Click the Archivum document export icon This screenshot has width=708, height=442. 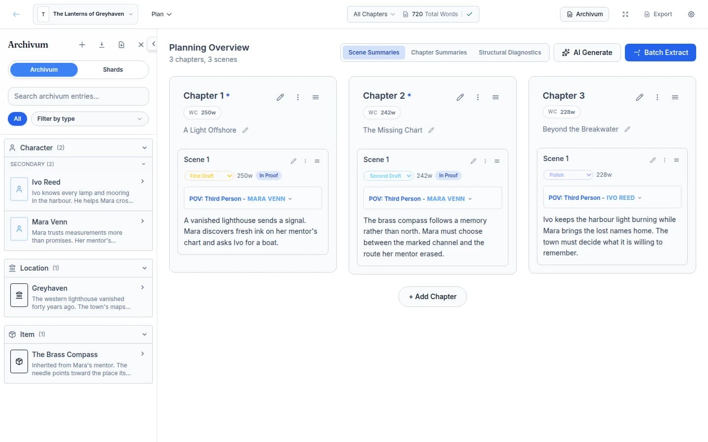click(x=121, y=45)
